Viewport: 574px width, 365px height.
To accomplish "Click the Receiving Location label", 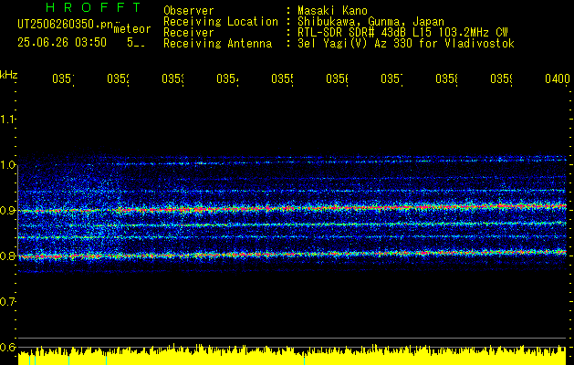I will tap(221, 22).
